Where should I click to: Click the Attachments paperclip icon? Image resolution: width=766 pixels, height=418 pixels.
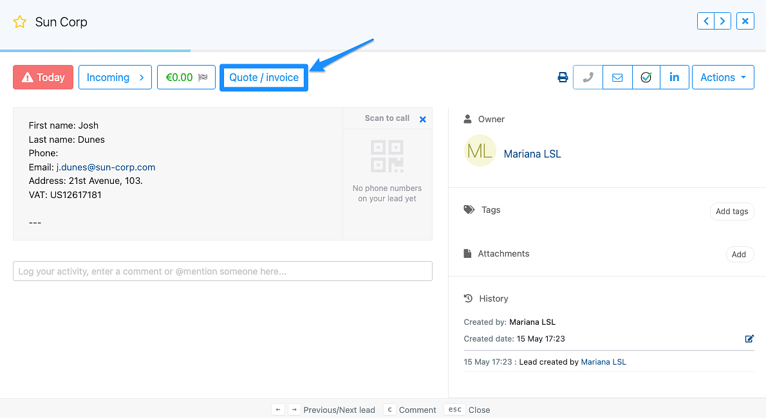pos(467,253)
